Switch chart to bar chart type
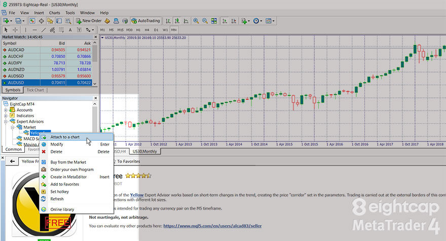 [x=168, y=21]
